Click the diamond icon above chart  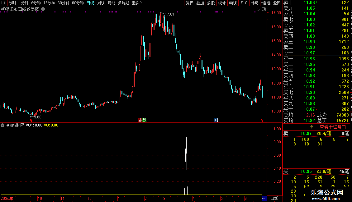coord(258,9)
